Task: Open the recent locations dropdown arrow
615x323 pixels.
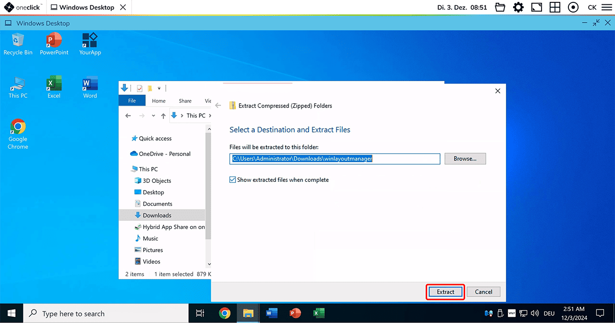Action: point(153,116)
